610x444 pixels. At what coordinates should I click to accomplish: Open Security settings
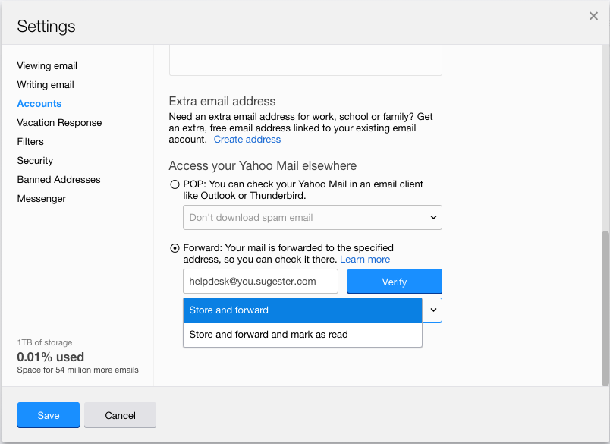pos(35,161)
